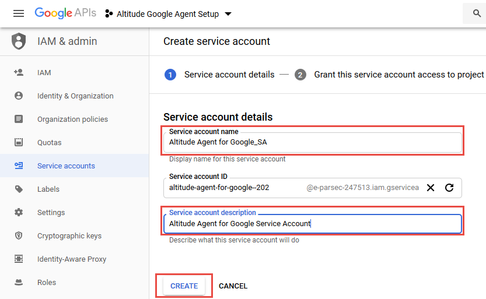The image size is (486, 299).
Task: Click the Service account name field
Action: tap(313, 142)
